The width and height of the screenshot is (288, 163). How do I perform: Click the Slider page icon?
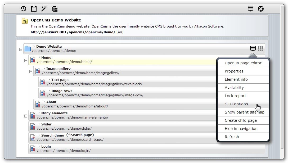pos(33,127)
